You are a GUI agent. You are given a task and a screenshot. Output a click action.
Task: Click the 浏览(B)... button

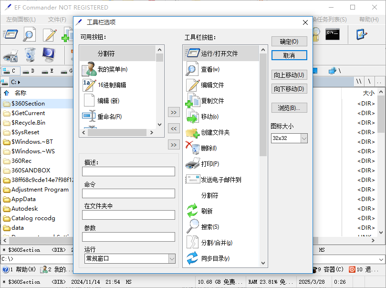click(289, 107)
